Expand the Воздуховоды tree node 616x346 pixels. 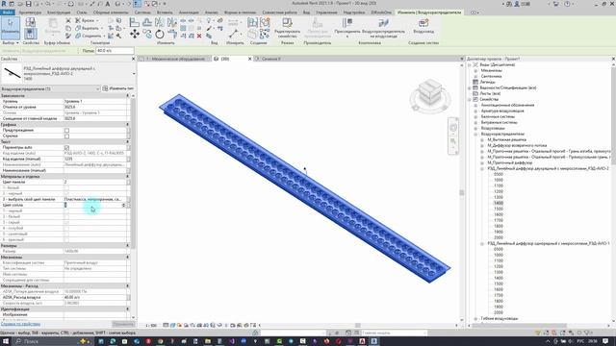[x=475, y=128]
